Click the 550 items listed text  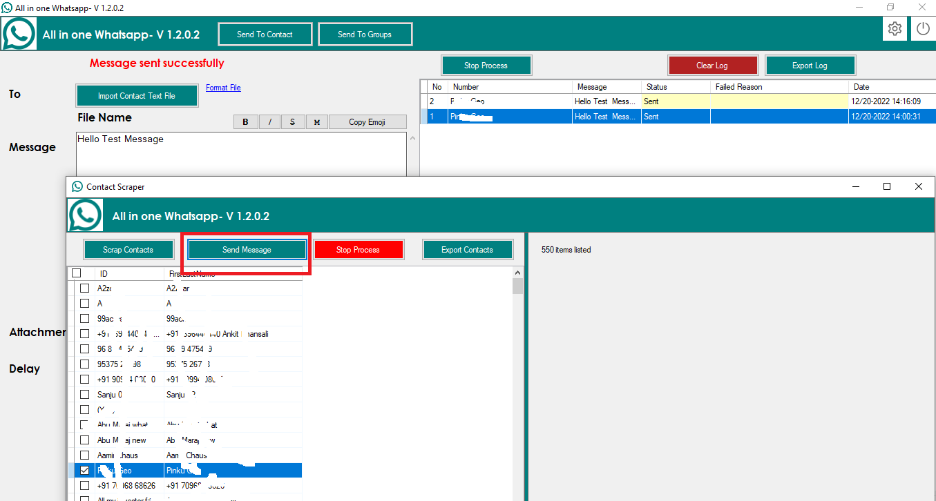click(x=566, y=250)
